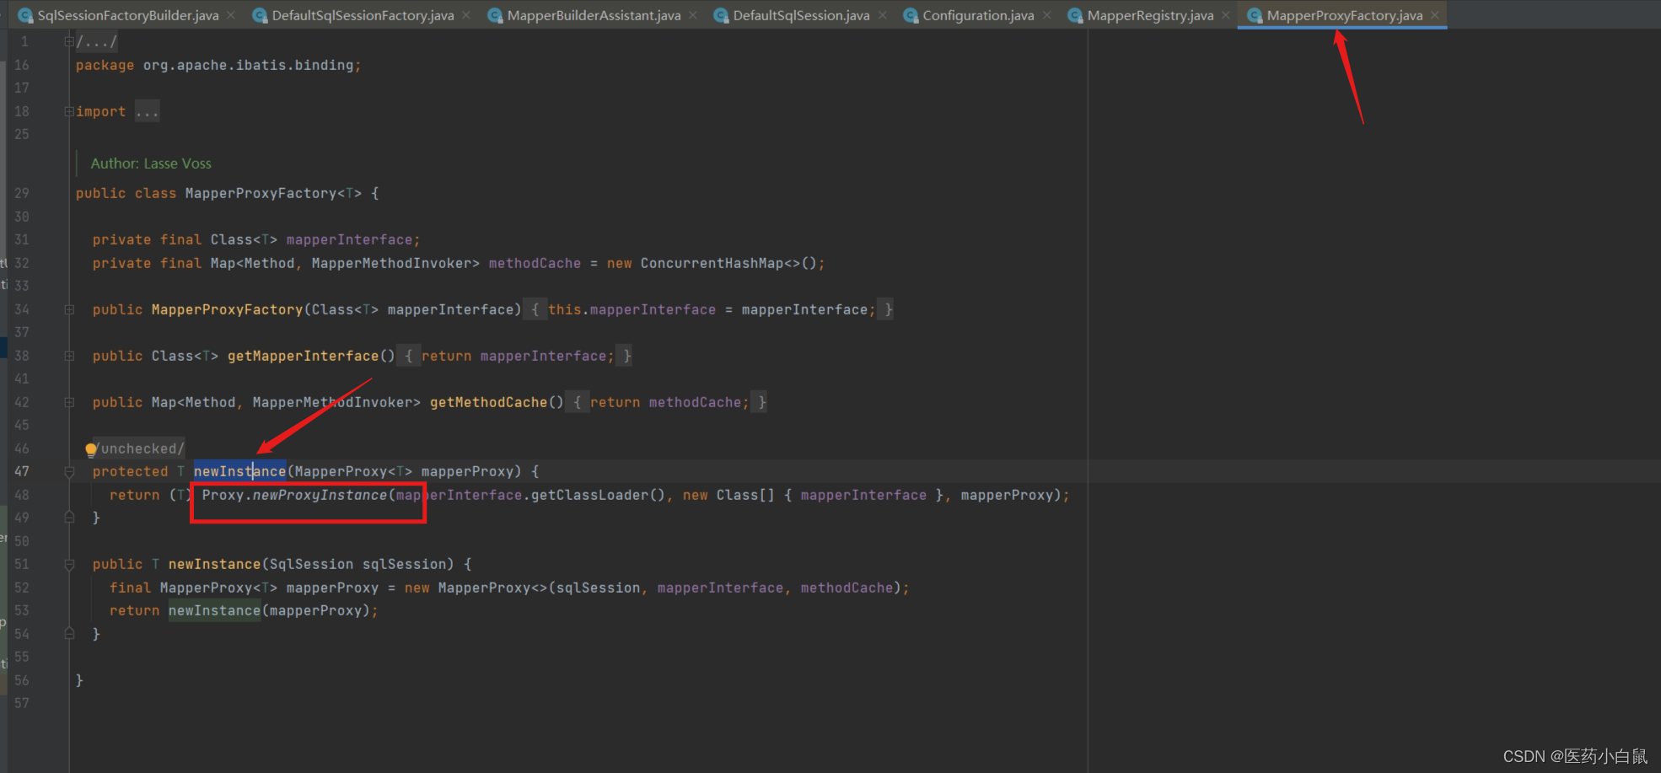Click class icon on SqlSessionFactoryBuilder.java tab
Viewport: 1661px width, 773px height.
[x=25, y=15]
